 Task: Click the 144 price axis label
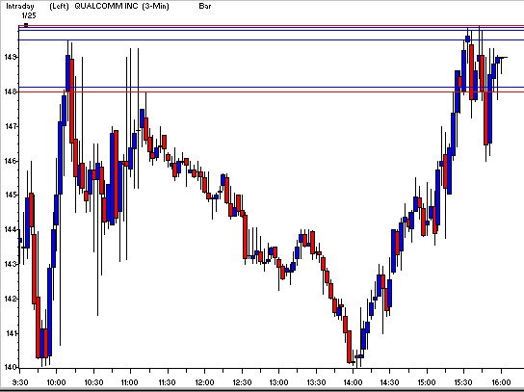[10, 229]
